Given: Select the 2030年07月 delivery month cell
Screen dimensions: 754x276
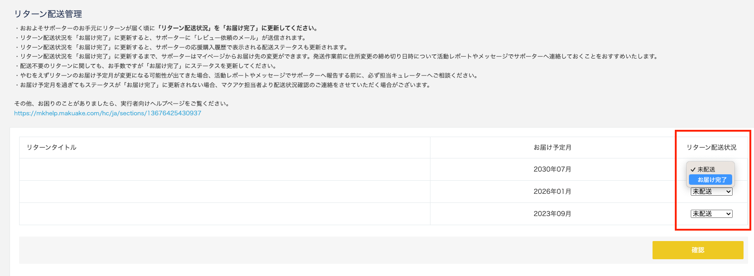Looking at the screenshot, I should [552, 169].
